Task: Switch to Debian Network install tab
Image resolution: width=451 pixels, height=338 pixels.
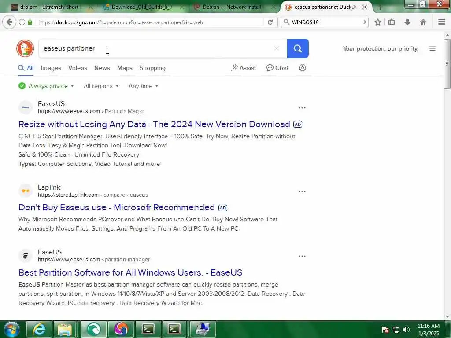Action: tap(232, 7)
